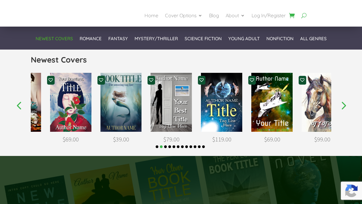Select the All Genres tab

pyautogui.click(x=313, y=39)
